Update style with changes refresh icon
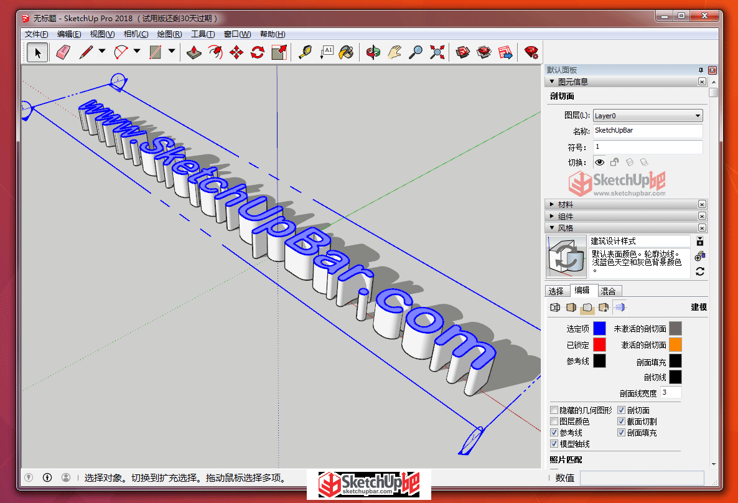 [x=700, y=272]
